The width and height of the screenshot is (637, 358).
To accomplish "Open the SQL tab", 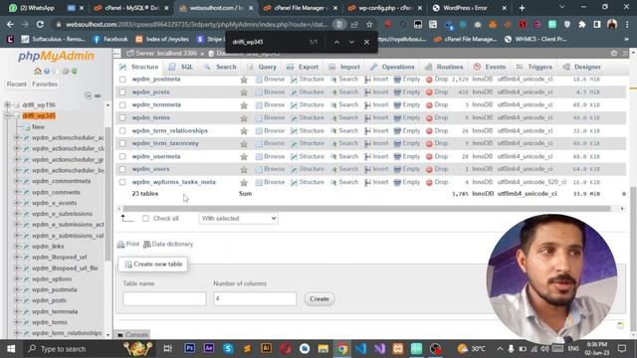I will tap(181, 67).
